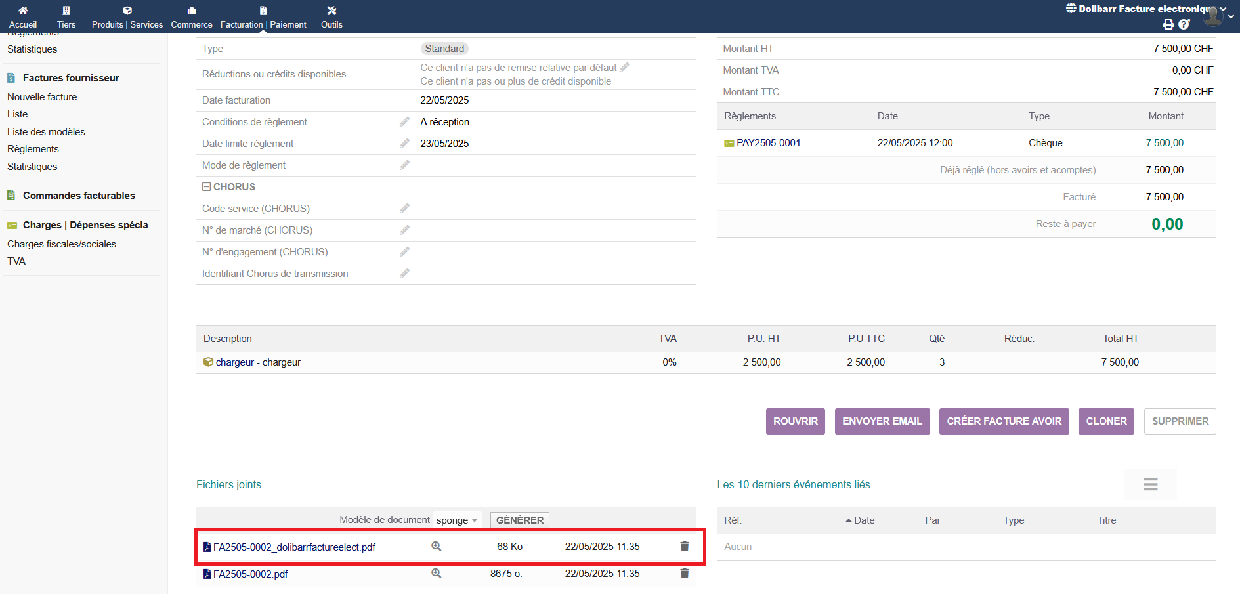Viewport: 1240px width, 594px height.
Task: Open payment PAY2505-0001 link
Action: point(768,143)
